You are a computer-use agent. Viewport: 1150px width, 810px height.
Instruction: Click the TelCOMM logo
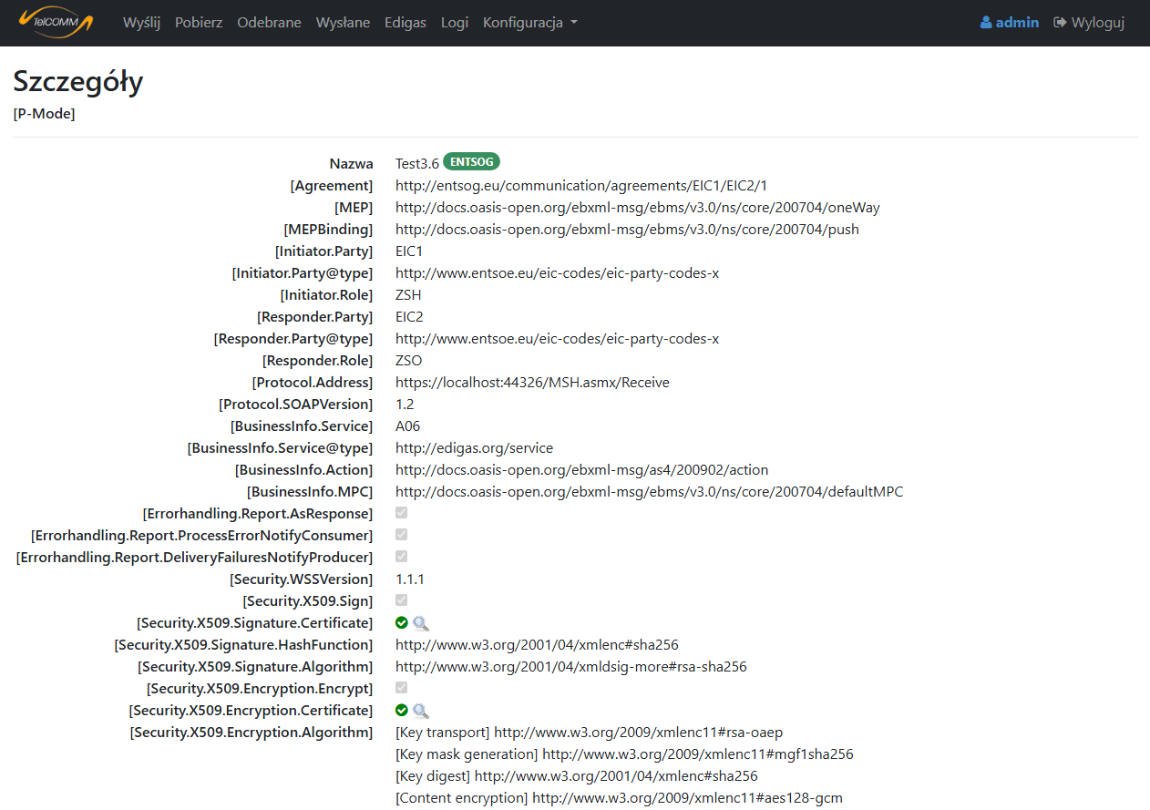[56, 22]
